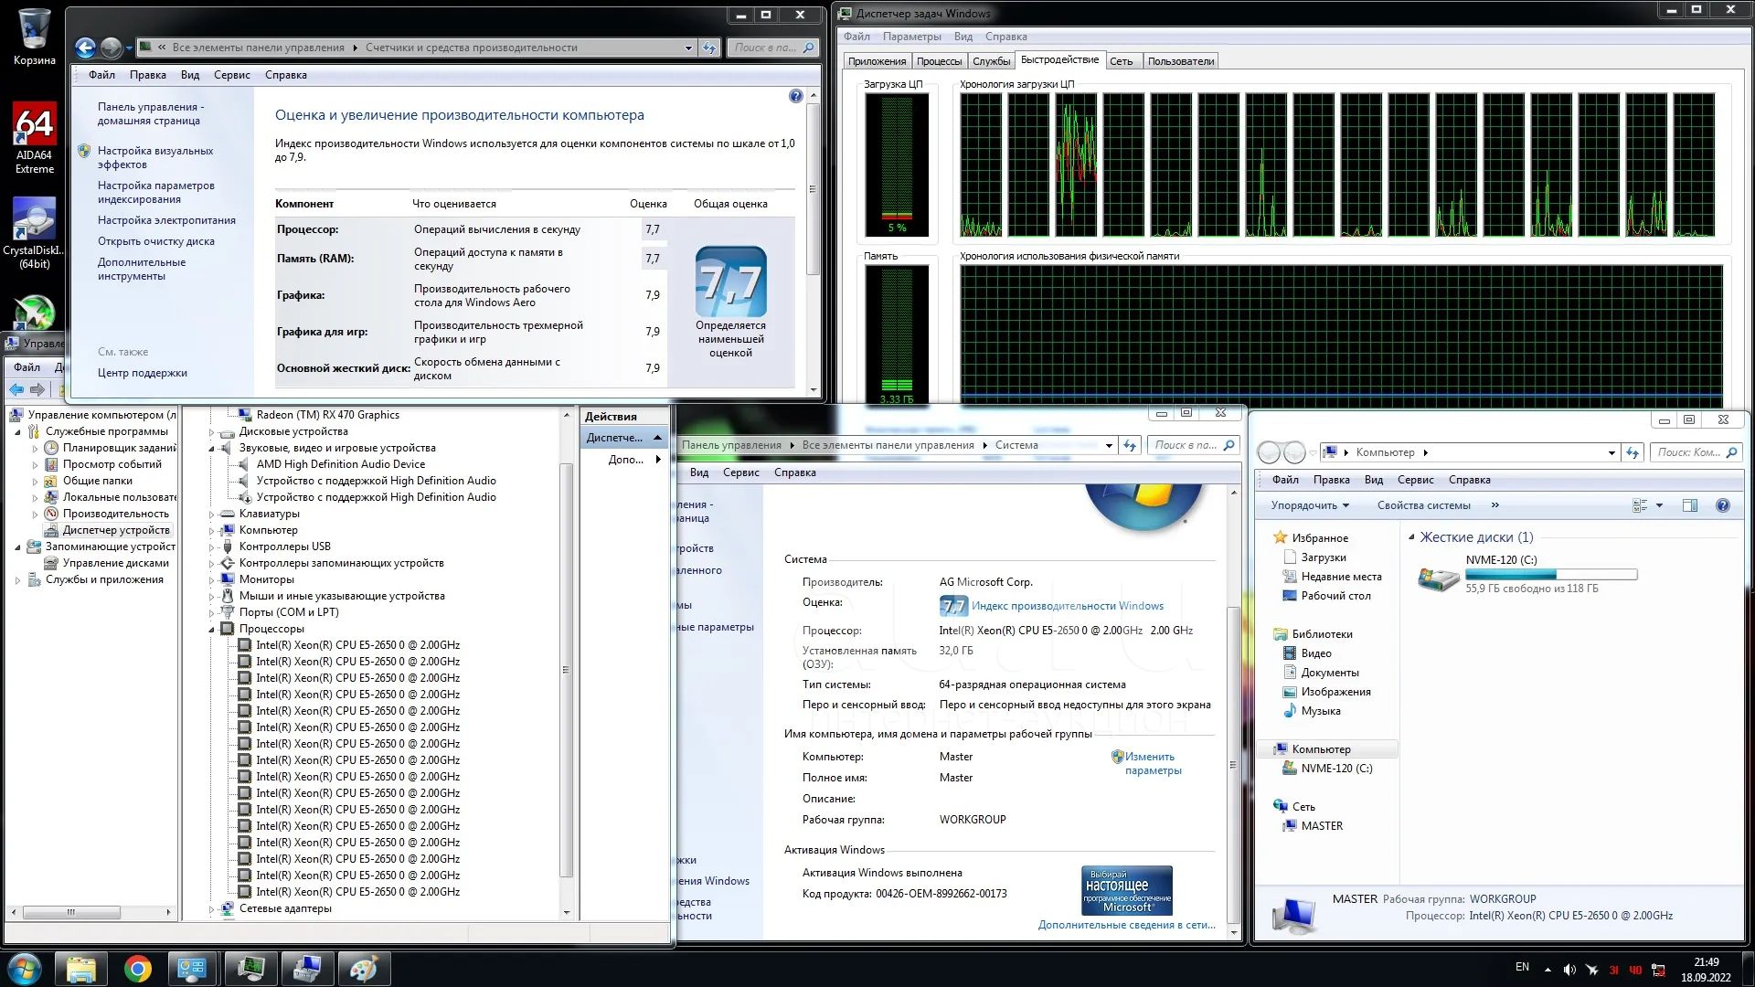Expand the Допо... actions submenu arrow
This screenshot has width=1755, height=987.
(x=658, y=460)
